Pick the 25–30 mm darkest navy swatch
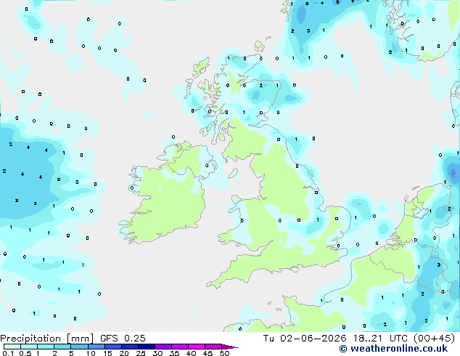Viewport: 460px width, 356px height. click(147, 347)
